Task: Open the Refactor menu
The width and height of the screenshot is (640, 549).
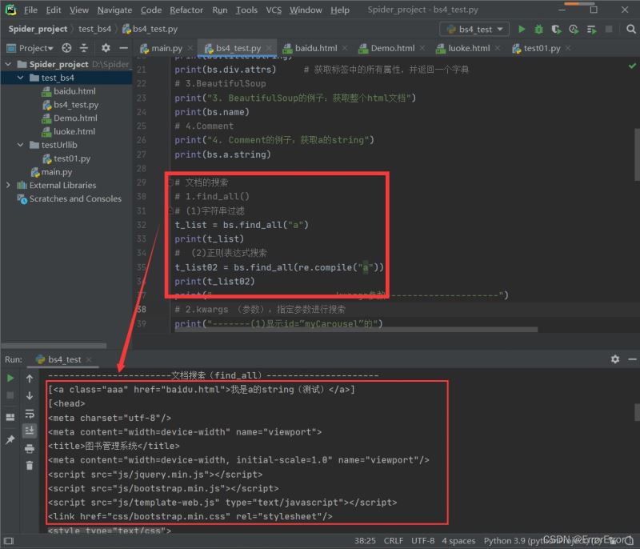Action: click(x=186, y=10)
